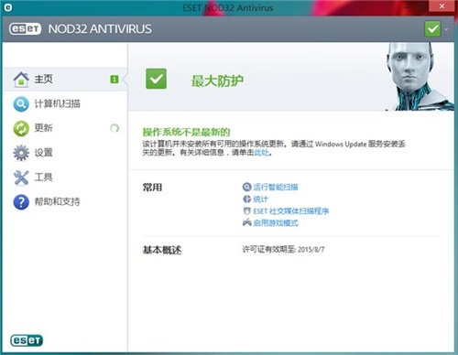
Task: Click the update progress spinner beside 更新
Action: 114,128
